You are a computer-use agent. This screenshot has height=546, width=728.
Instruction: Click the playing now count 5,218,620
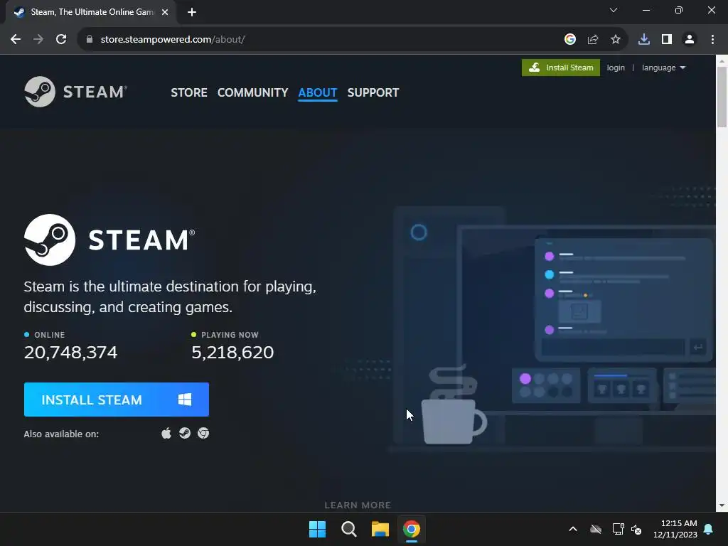pyautogui.click(x=232, y=353)
